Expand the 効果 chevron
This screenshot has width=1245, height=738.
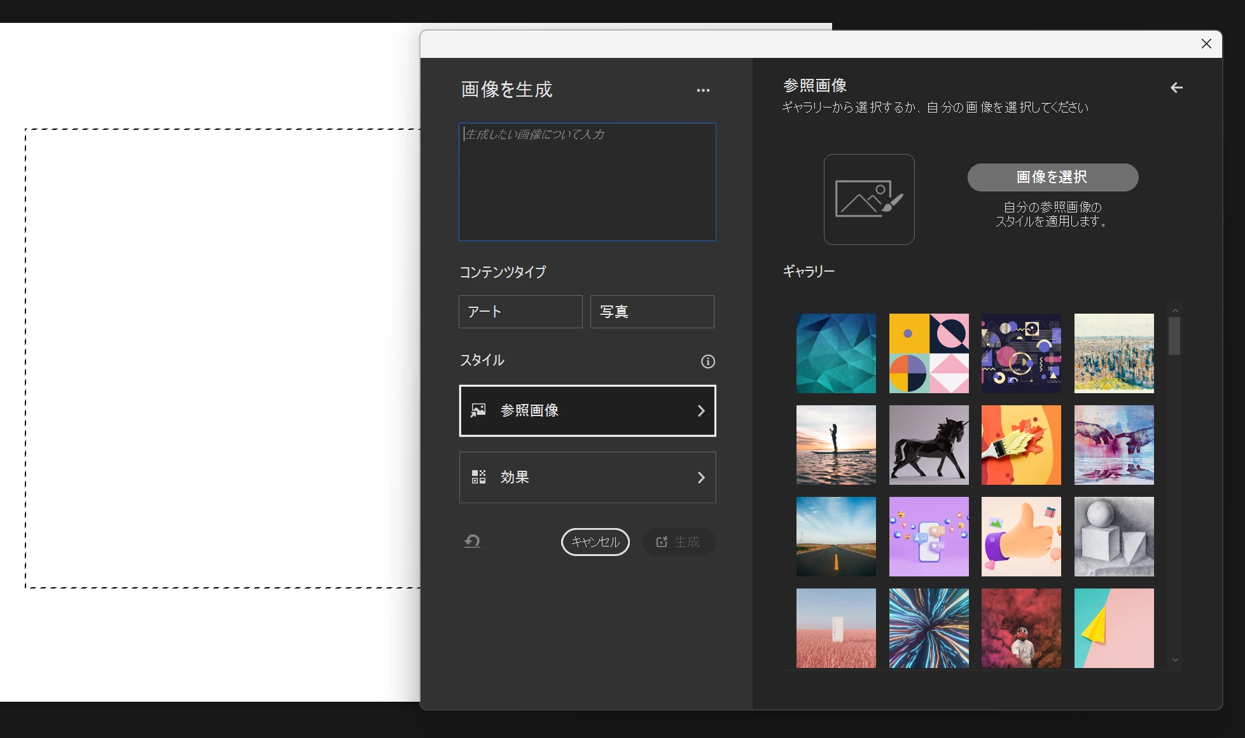700,478
